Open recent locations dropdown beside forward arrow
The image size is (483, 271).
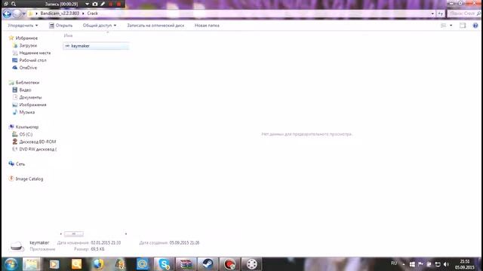point(23,14)
